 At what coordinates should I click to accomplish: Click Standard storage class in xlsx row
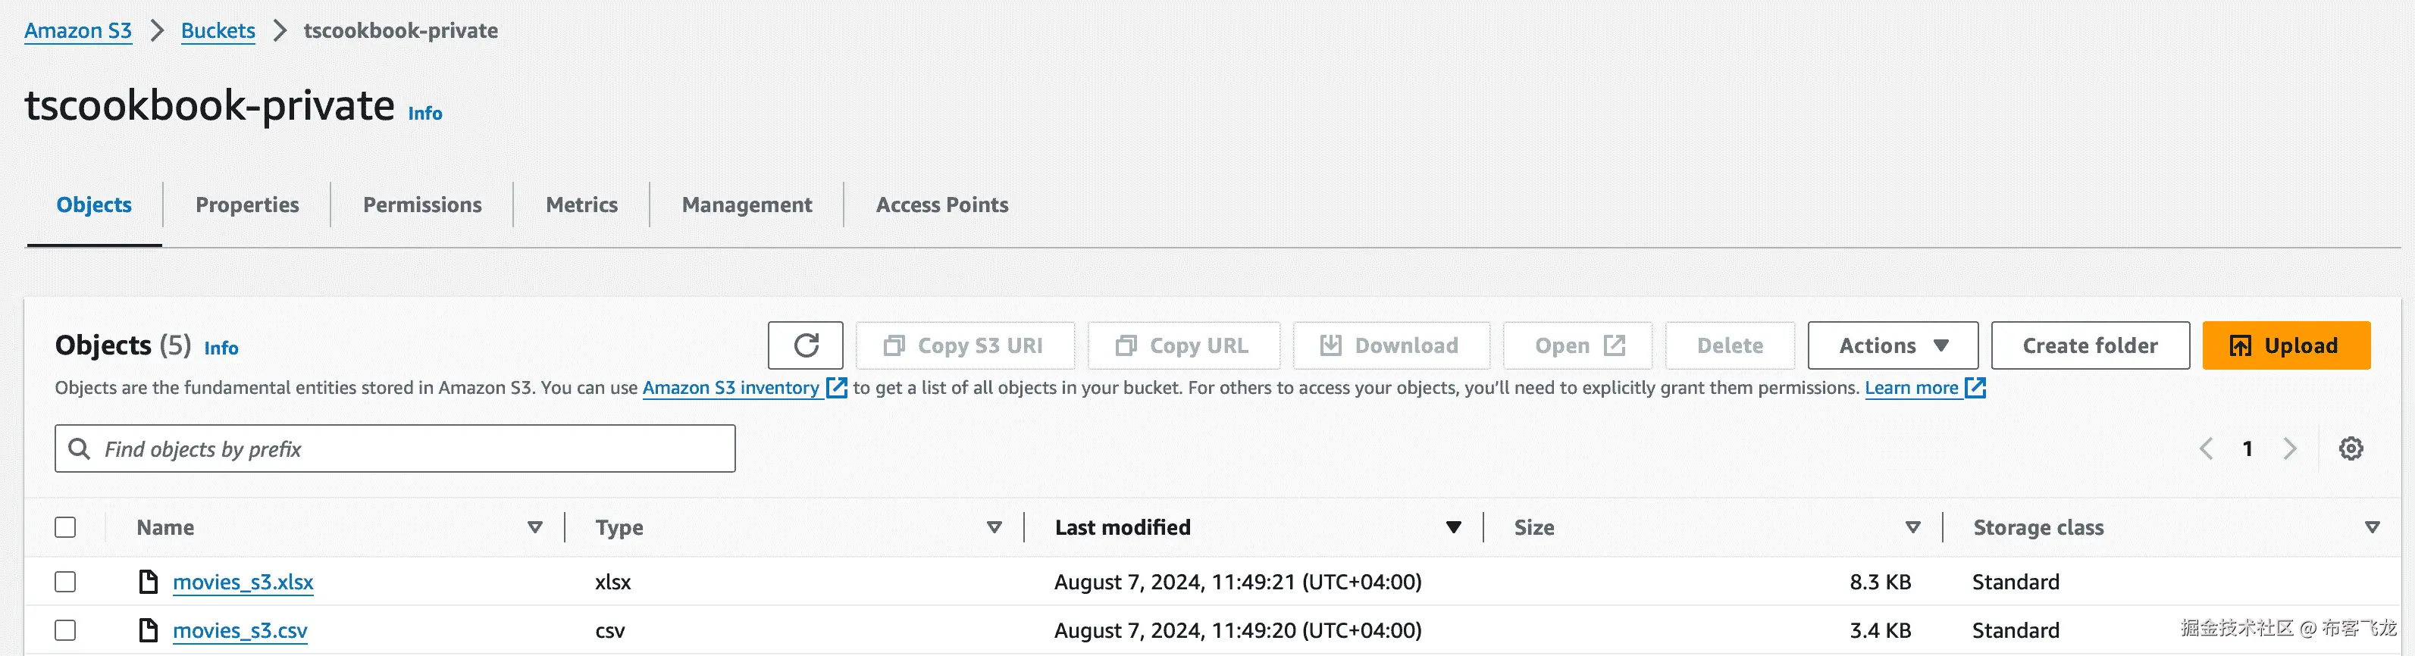pos(2016,582)
